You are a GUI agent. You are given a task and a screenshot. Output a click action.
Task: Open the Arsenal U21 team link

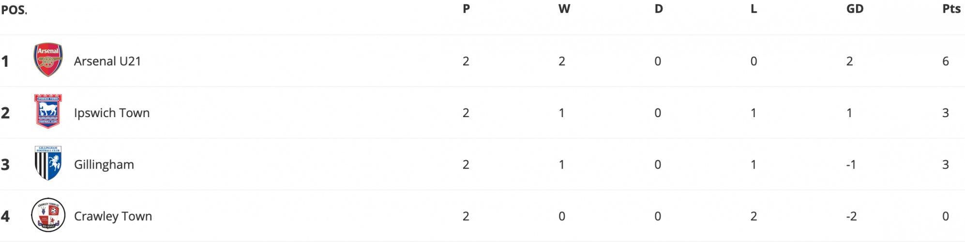coord(107,61)
